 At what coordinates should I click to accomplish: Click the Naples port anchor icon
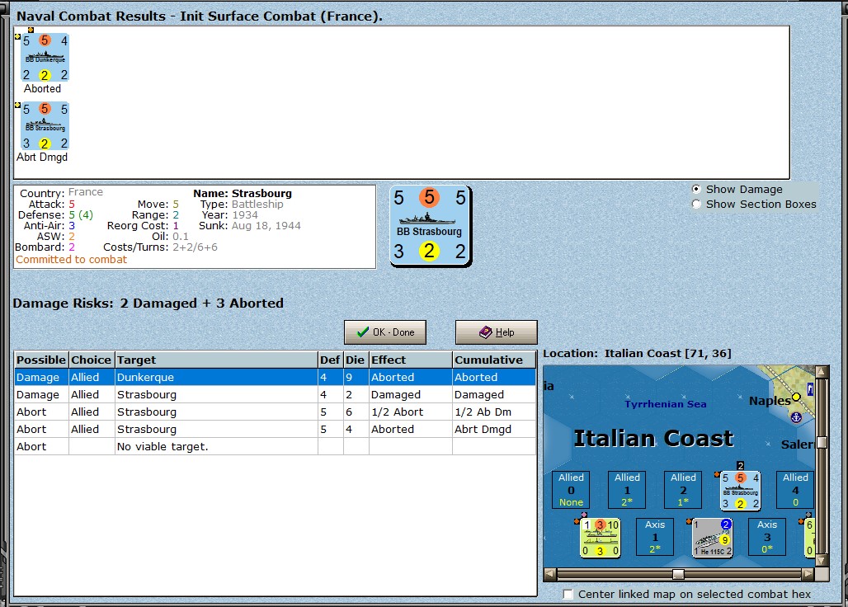coord(795,417)
